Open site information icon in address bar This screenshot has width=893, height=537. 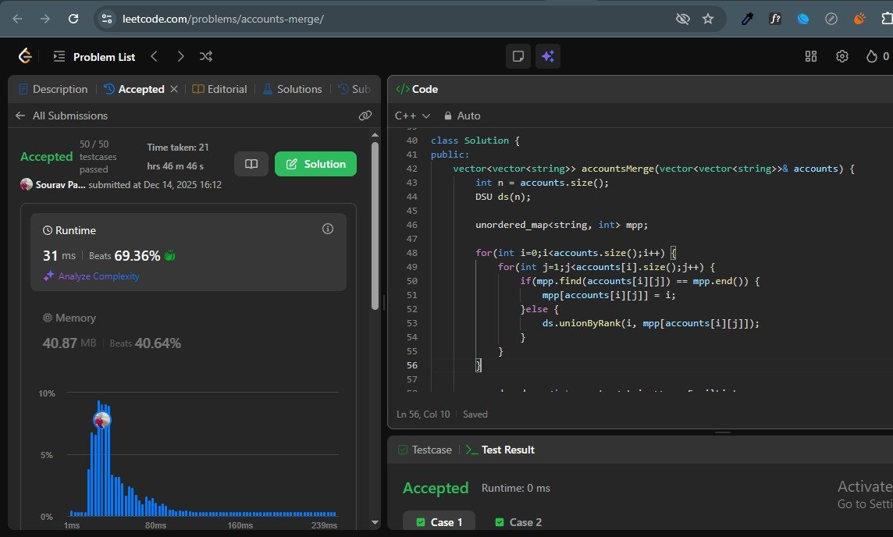tap(106, 19)
